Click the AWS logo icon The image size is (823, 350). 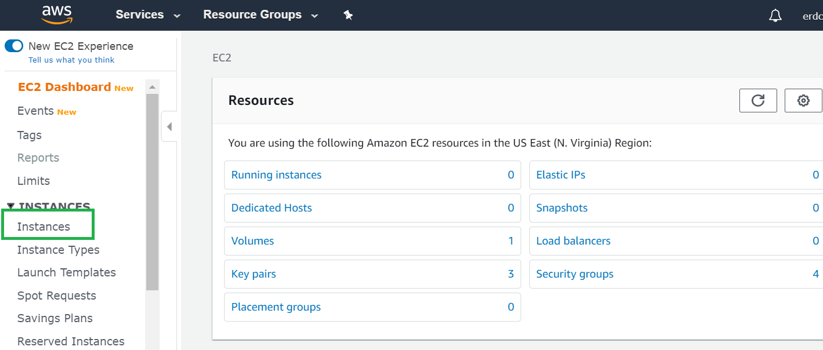(x=57, y=14)
